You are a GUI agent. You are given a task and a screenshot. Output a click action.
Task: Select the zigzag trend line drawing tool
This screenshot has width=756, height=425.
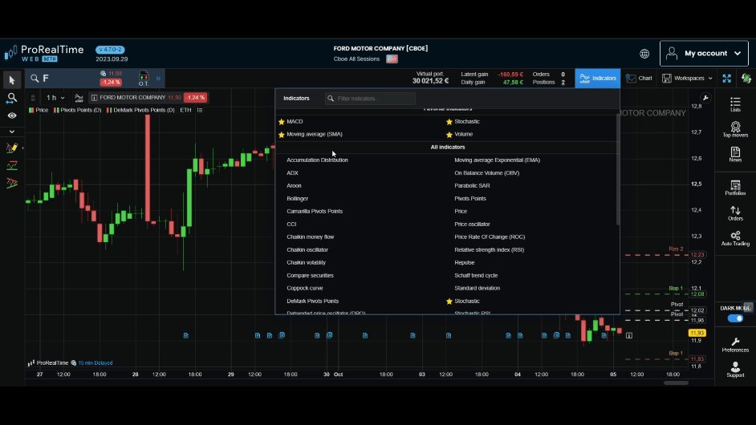click(x=11, y=166)
